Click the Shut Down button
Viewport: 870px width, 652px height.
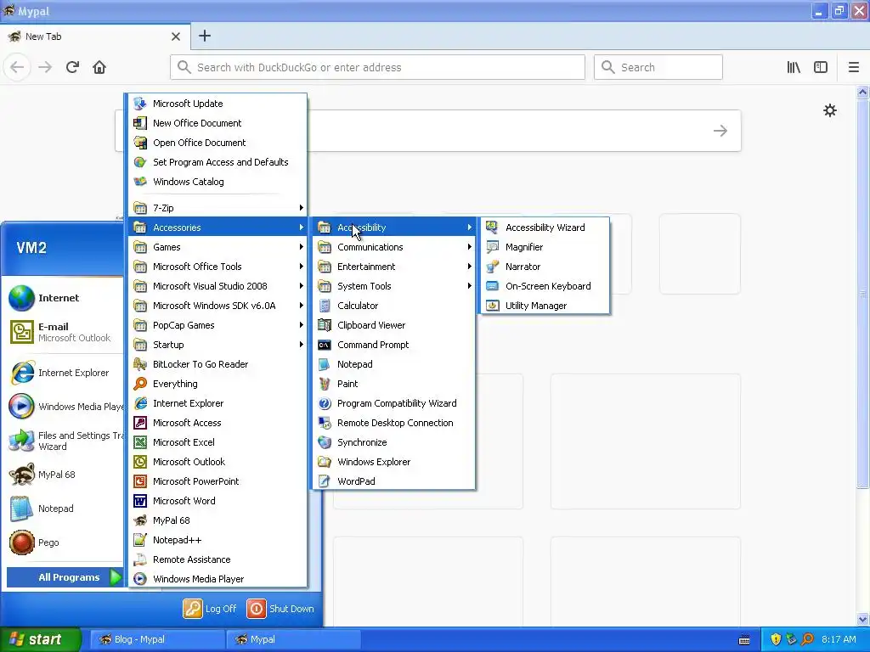(280, 609)
